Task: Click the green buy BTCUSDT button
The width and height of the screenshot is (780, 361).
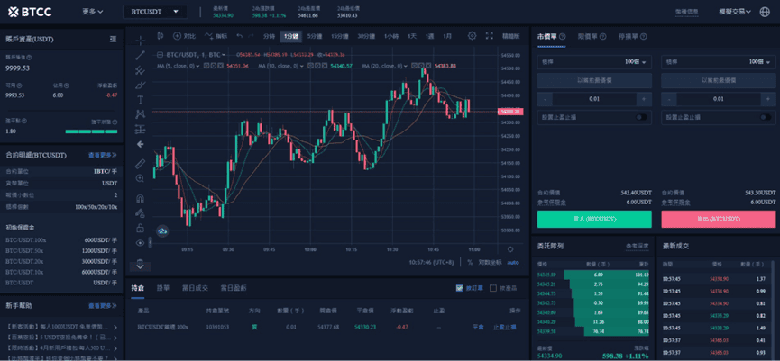Action: coord(594,219)
